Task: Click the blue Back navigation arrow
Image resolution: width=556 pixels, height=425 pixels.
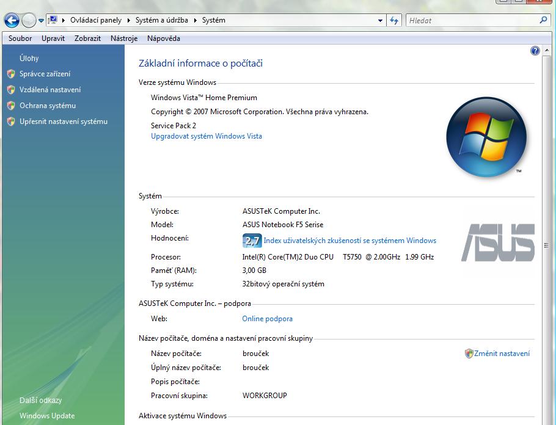Action: point(12,20)
